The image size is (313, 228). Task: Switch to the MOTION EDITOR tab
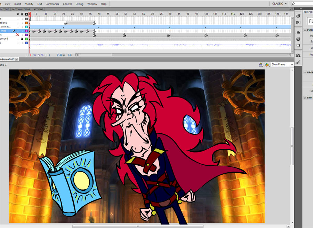(x=21, y=9)
